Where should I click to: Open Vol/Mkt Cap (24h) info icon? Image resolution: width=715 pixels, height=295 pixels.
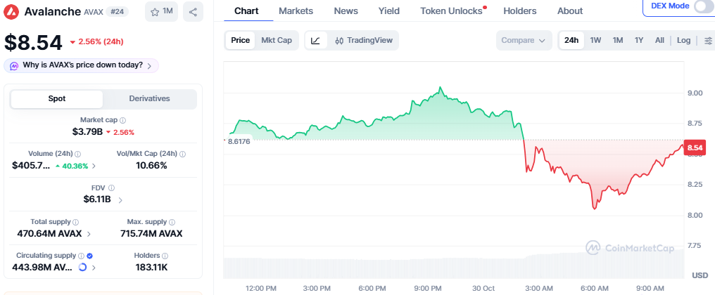tap(182, 154)
